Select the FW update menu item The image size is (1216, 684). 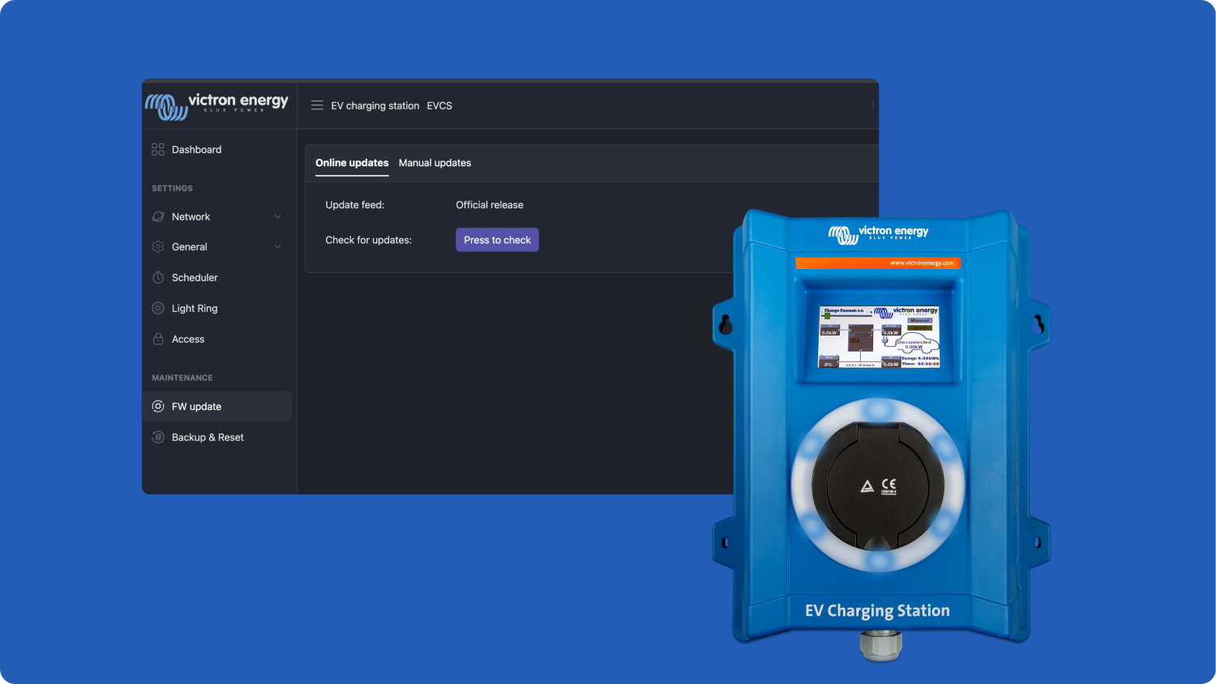click(x=196, y=407)
